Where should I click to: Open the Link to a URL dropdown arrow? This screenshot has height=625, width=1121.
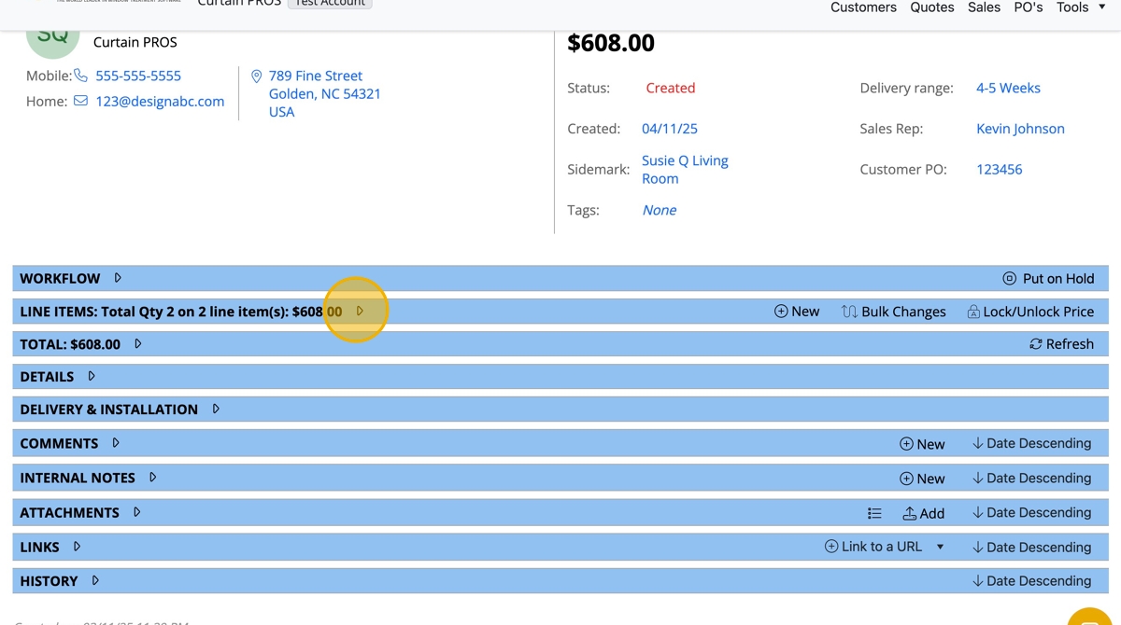(x=940, y=547)
